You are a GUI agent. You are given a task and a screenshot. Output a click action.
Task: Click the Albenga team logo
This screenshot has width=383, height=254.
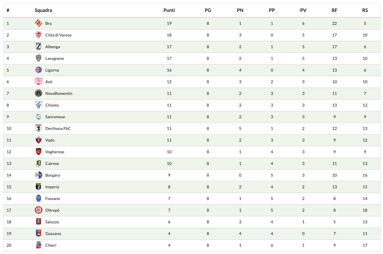pyautogui.click(x=39, y=47)
